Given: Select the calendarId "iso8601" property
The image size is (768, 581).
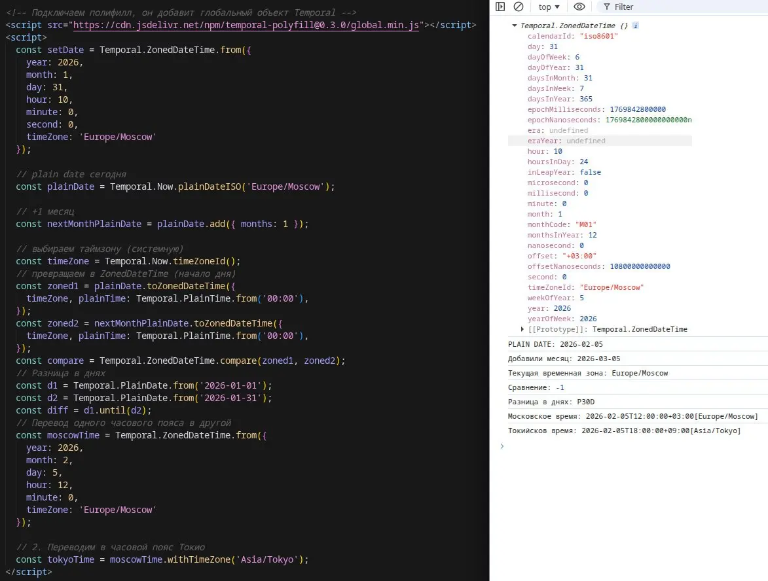Looking at the screenshot, I should (x=573, y=36).
